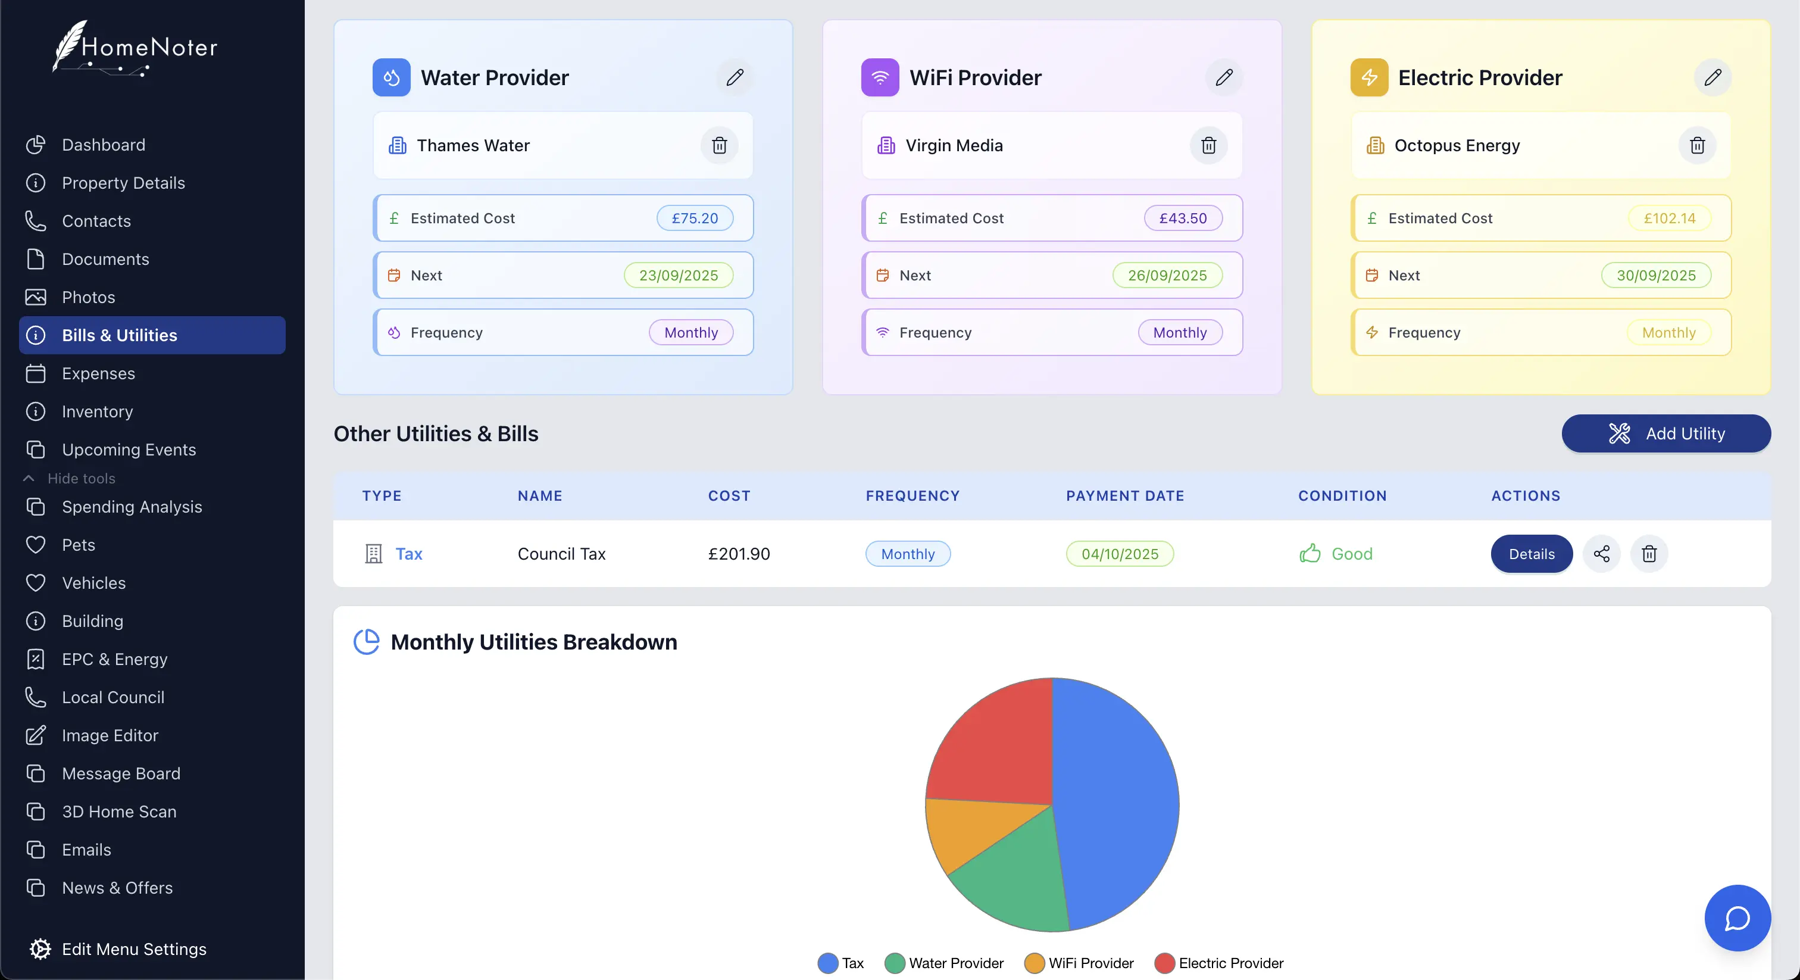Delete Thames Water using trash icon
The image size is (1800, 980).
click(719, 145)
